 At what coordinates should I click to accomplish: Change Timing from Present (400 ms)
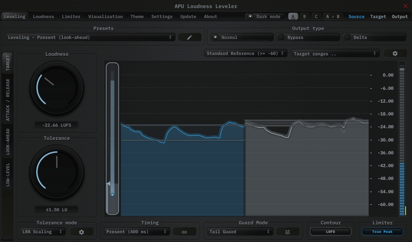137,231
